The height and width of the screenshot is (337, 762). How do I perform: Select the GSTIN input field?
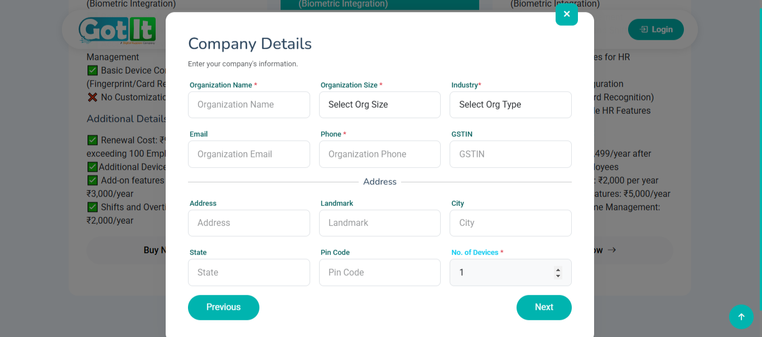510,155
